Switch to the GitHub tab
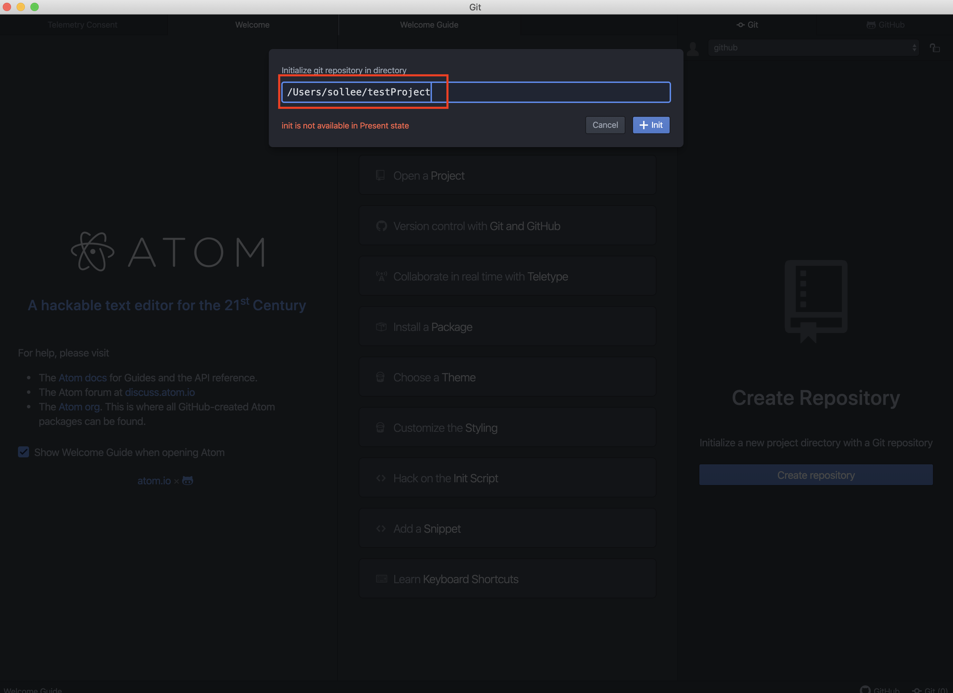Screen dimensions: 953x693 point(885,25)
